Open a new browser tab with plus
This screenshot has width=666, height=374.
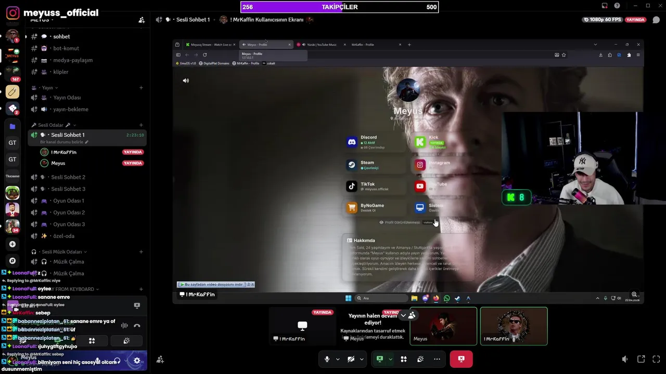(409, 45)
